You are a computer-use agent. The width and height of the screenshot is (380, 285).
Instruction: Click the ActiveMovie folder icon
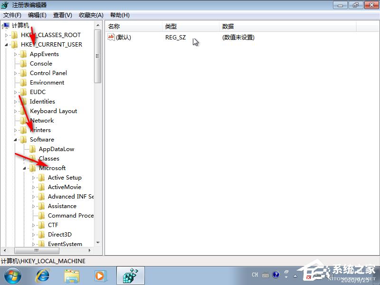pyautogui.click(x=42, y=187)
